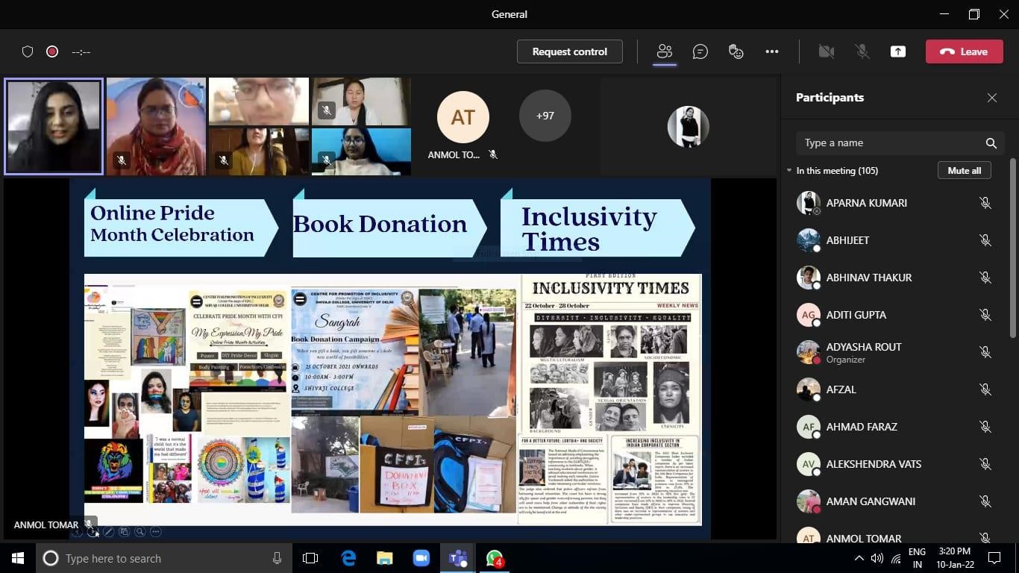The width and height of the screenshot is (1019, 573).
Task: Click mic icon next to ADITI GUPTA
Action: pos(985,315)
